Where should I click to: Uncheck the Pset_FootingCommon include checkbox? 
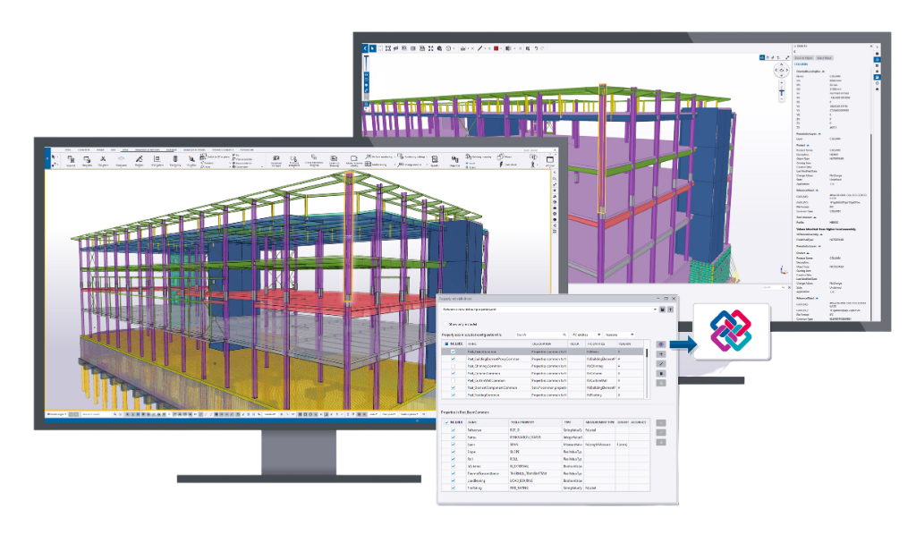(x=453, y=395)
